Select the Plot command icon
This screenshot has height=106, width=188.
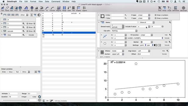click(x=3, y=9)
